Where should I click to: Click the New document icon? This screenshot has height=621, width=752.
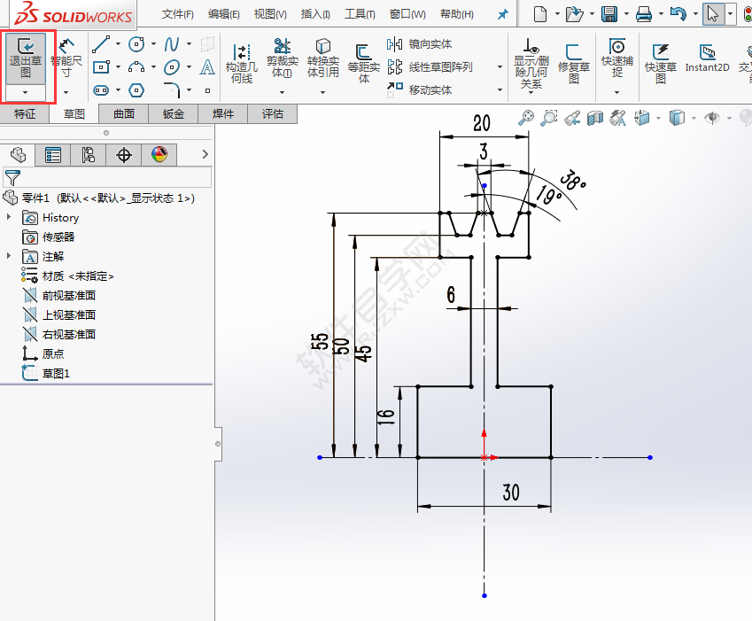(x=540, y=14)
